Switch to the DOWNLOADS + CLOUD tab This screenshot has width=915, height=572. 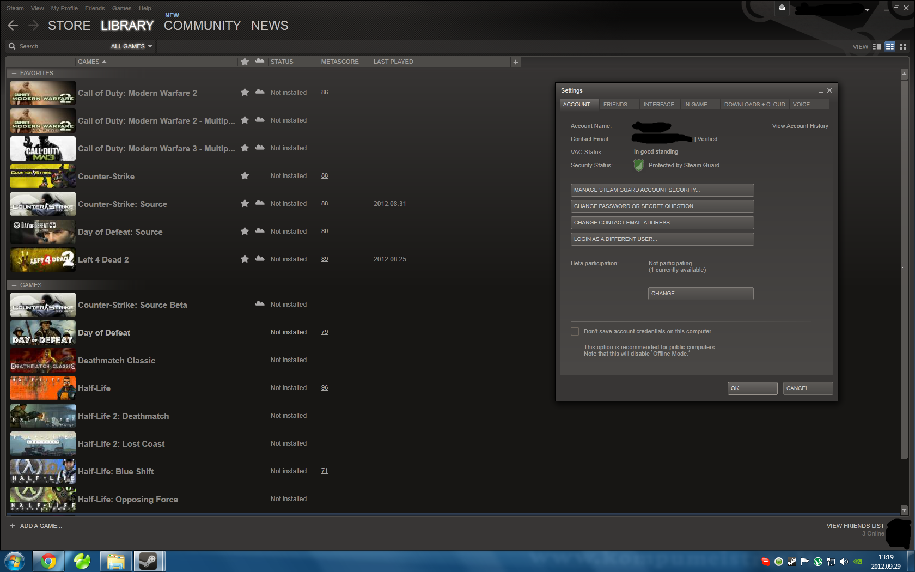tap(754, 104)
